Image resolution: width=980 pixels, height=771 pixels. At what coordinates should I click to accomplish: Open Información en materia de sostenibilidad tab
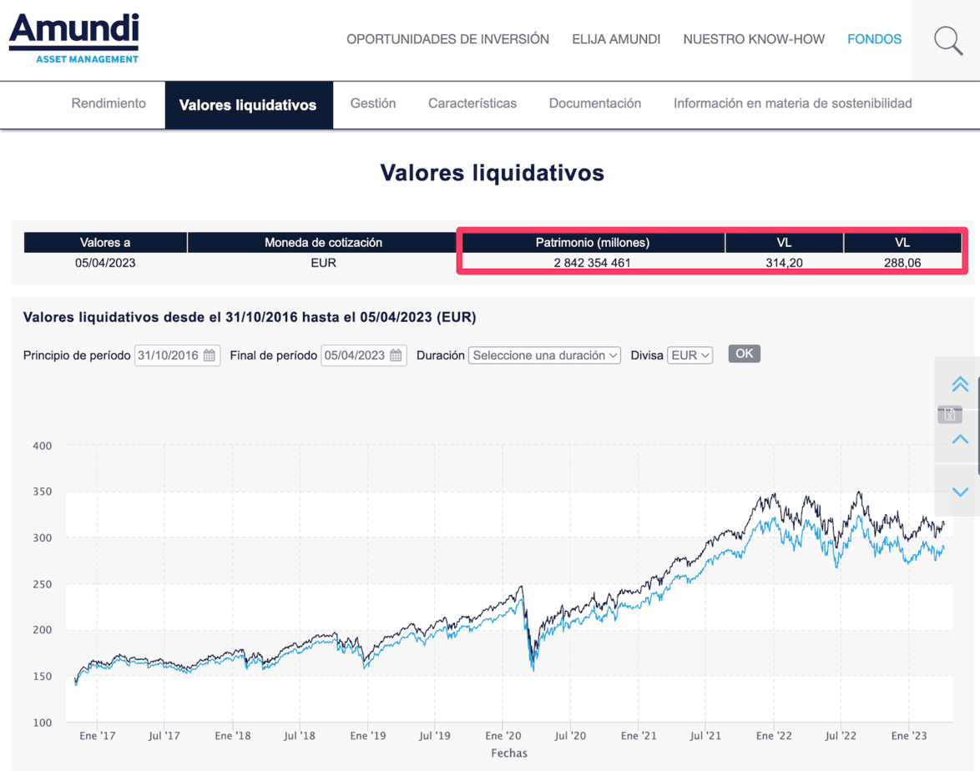coord(792,103)
